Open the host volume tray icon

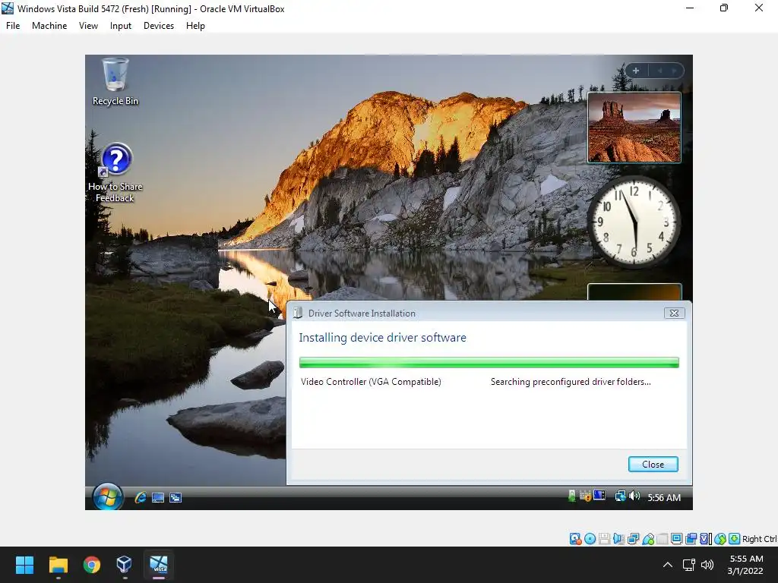point(707,565)
